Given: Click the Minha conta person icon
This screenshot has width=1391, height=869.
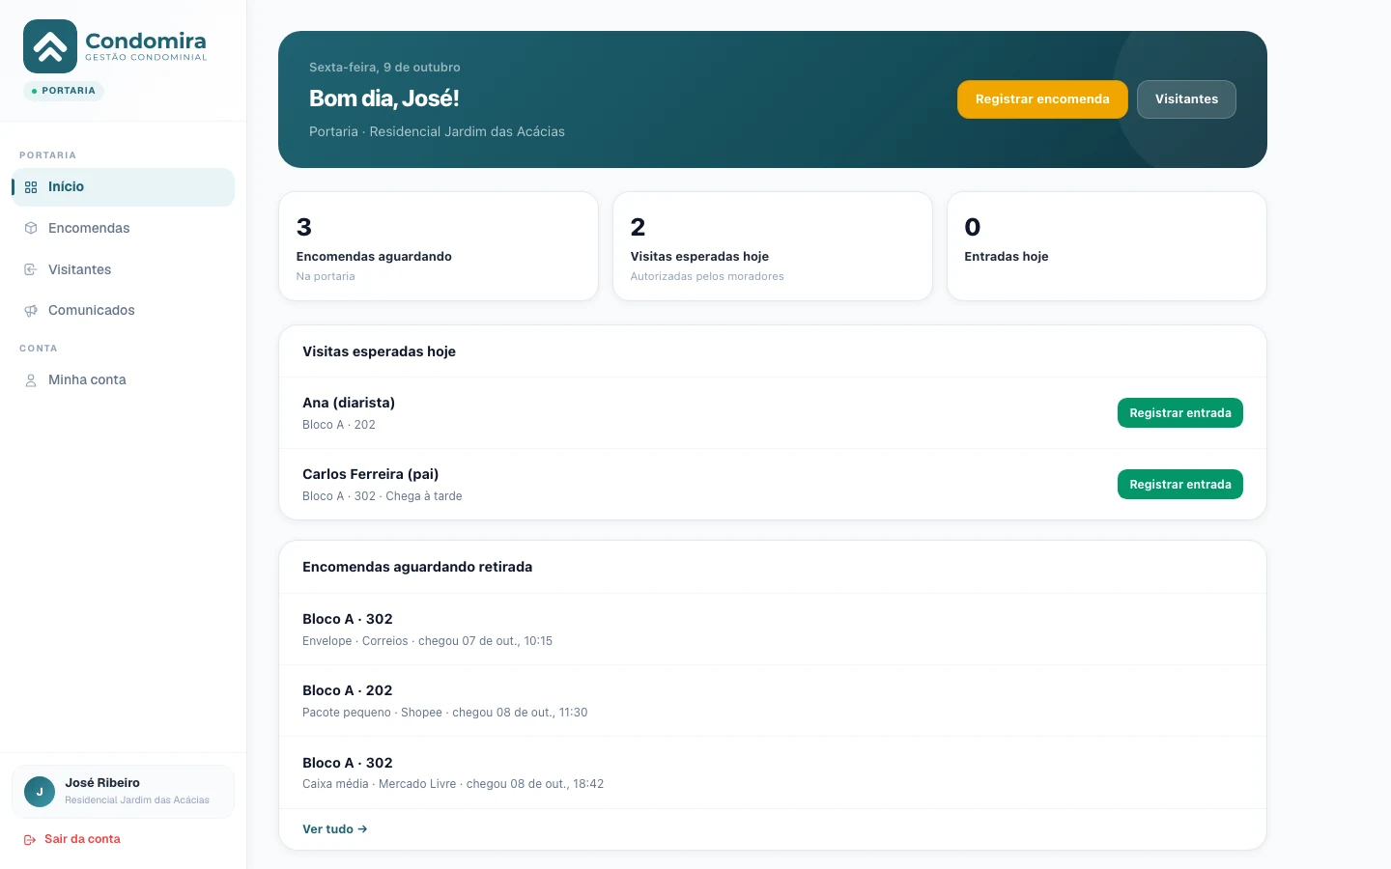Looking at the screenshot, I should tap(31, 380).
